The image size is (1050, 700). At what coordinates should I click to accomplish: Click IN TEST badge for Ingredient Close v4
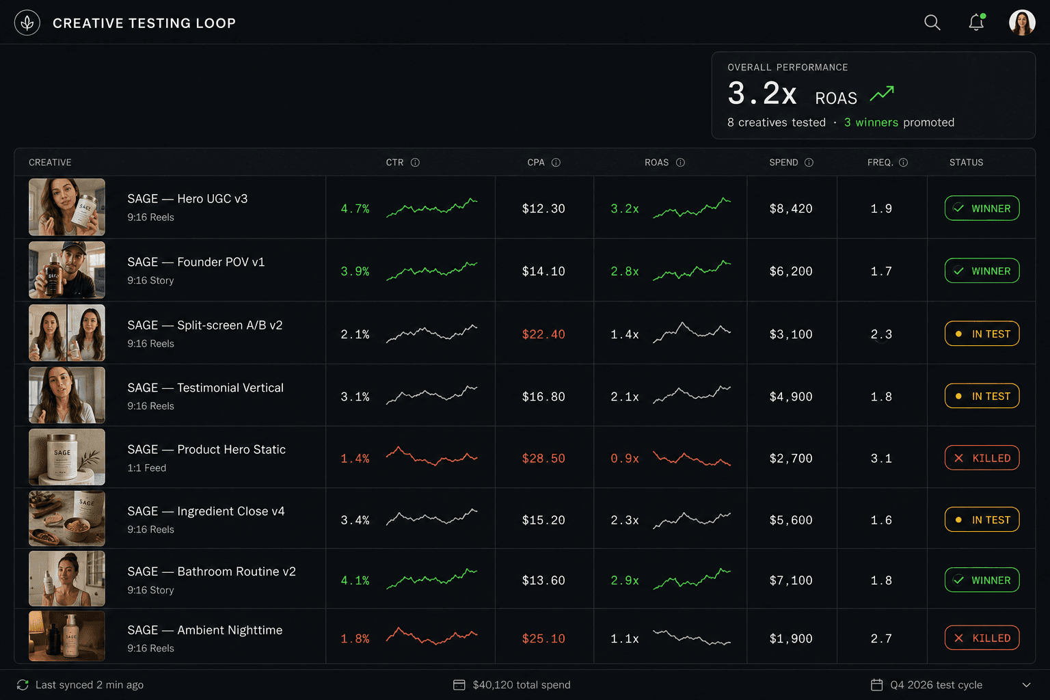pyautogui.click(x=982, y=520)
